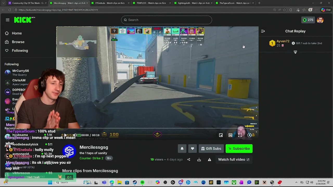
Task: Open browser zoom magnifier icon
Action: point(274,10)
